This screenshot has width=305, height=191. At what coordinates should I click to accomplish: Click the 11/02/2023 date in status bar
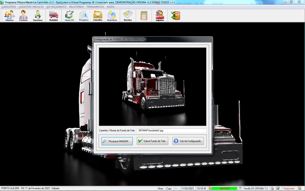[x=188, y=188]
